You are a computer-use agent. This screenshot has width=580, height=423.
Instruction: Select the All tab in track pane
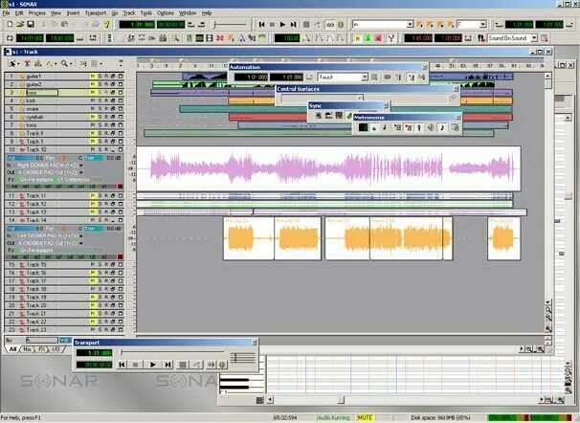coord(12,349)
